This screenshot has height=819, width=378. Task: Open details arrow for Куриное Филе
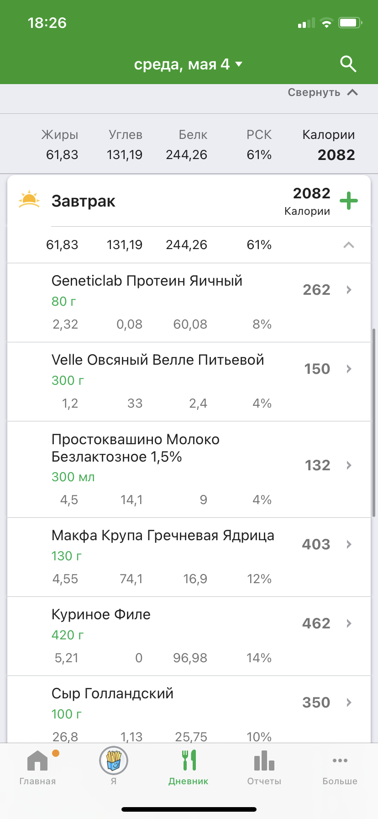tap(349, 623)
